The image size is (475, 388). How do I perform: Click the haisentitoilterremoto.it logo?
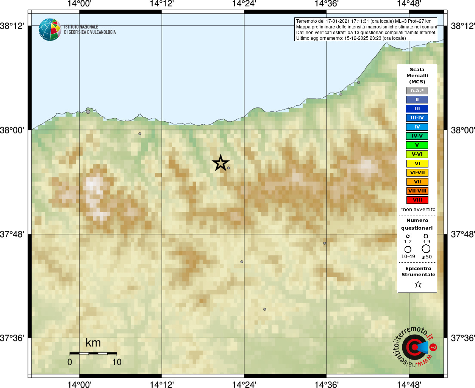tap(415, 346)
